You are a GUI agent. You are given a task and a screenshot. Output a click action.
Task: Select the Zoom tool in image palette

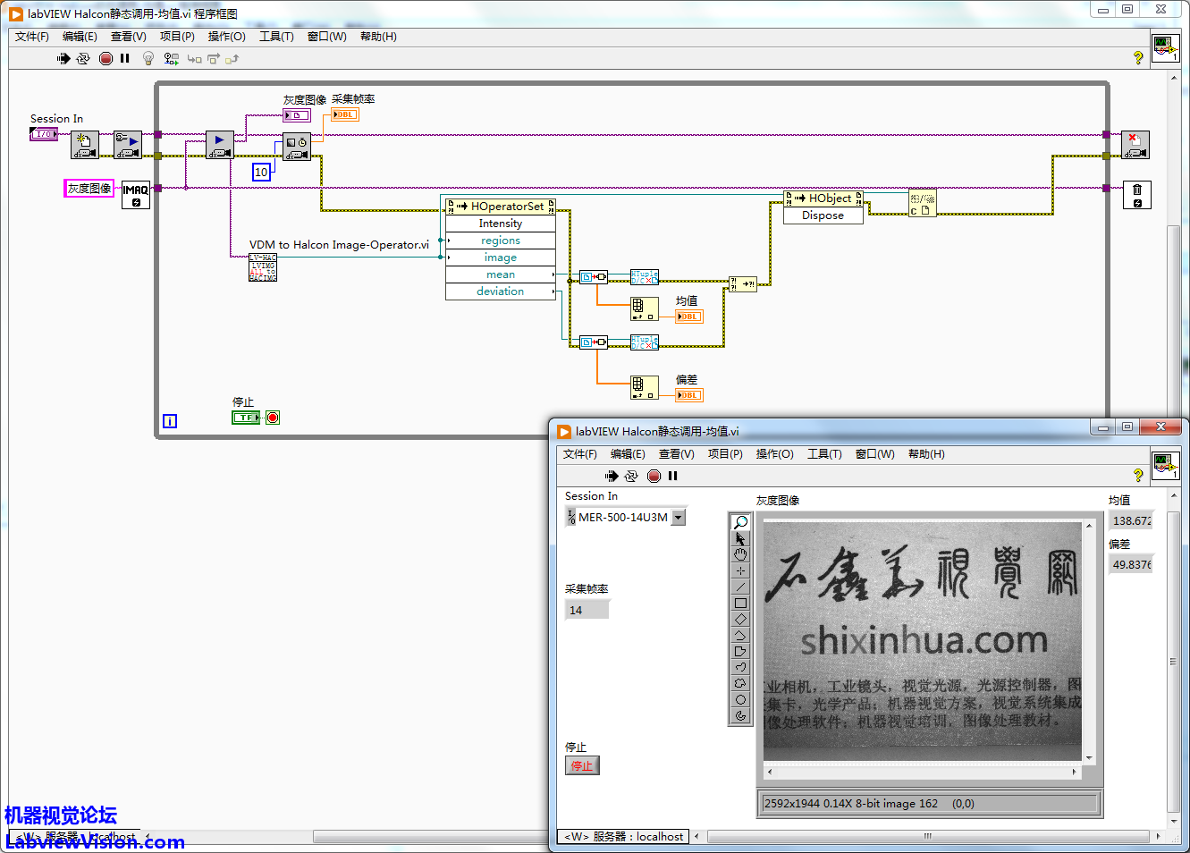[740, 523]
